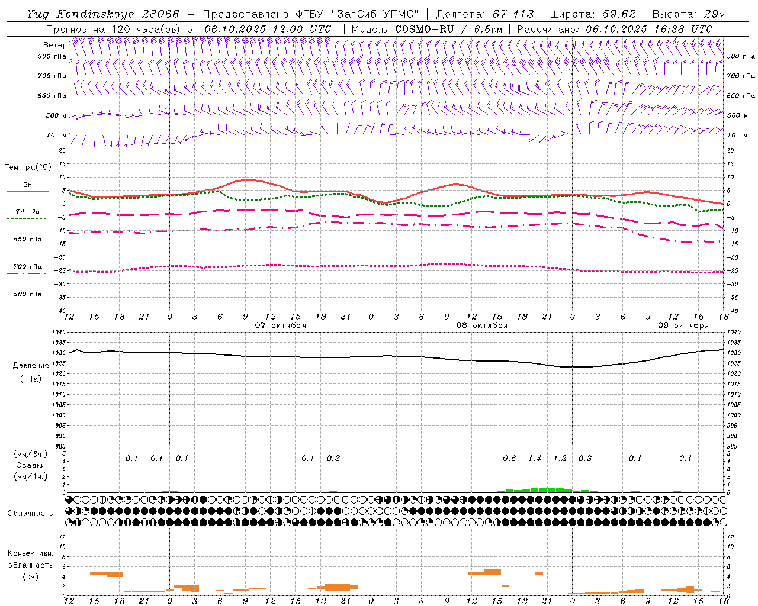Click the -40 label on right temperature axis

tap(733, 311)
